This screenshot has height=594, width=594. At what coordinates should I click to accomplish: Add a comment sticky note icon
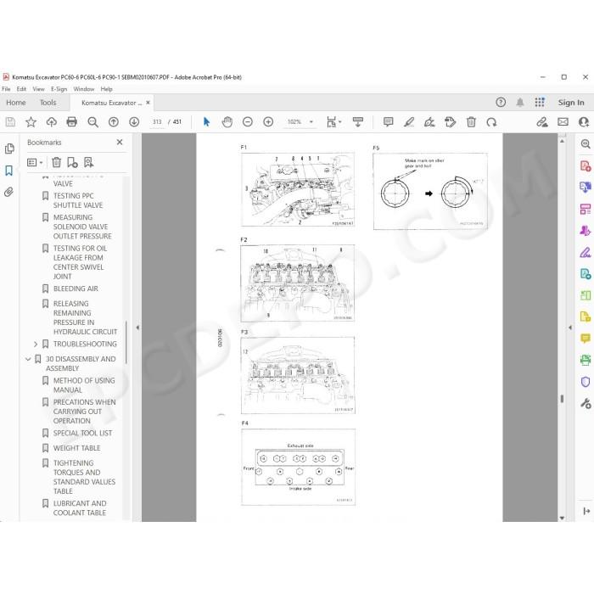tap(388, 121)
